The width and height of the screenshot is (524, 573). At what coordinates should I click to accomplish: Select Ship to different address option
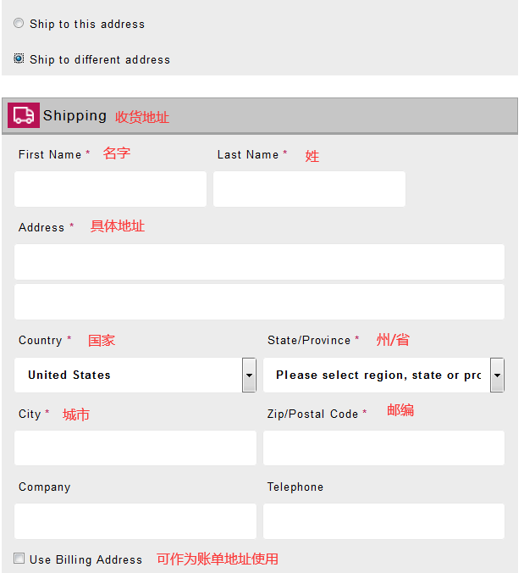[19, 59]
